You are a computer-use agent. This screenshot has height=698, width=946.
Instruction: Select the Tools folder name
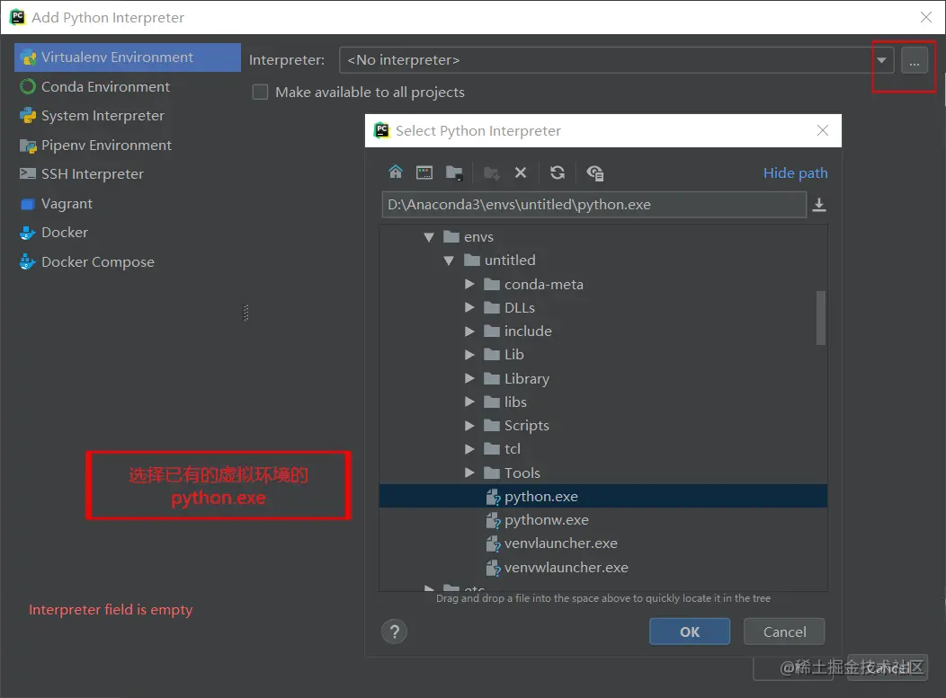(522, 473)
